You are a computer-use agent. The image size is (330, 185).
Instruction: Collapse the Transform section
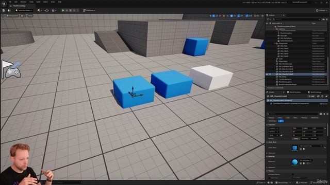(267, 125)
